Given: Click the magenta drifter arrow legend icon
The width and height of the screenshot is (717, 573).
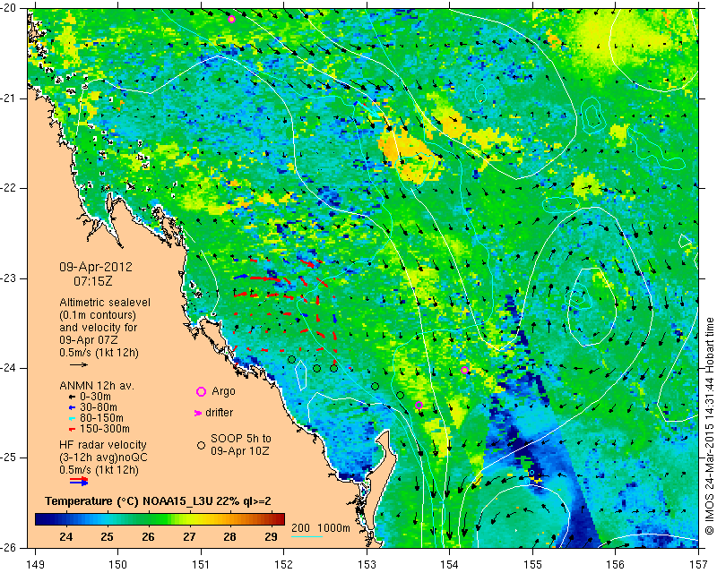Looking at the screenshot, I should (x=197, y=413).
